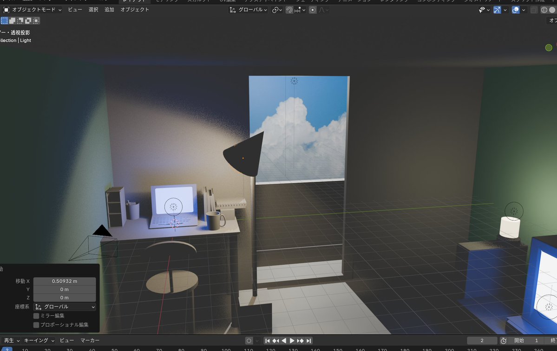Edit the Y move value field

64,289
